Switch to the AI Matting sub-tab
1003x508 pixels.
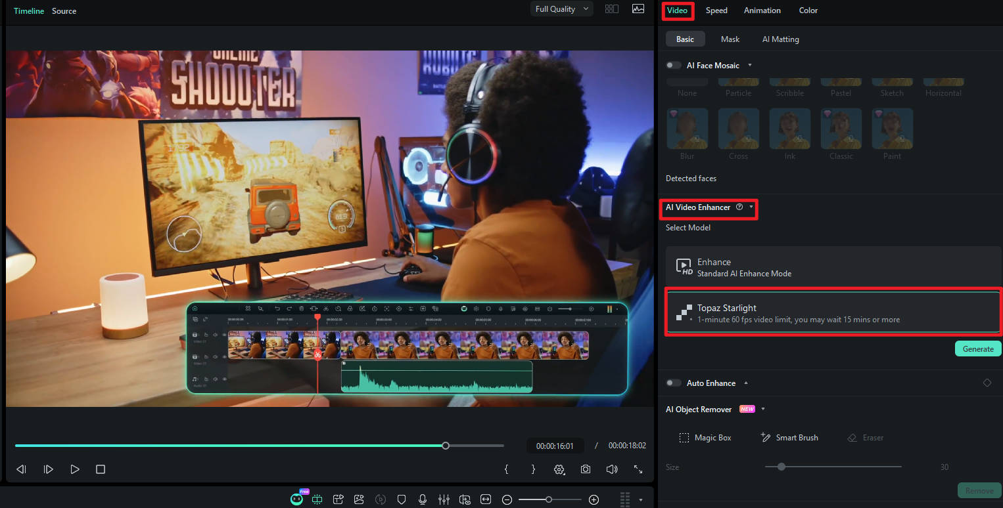pos(781,39)
